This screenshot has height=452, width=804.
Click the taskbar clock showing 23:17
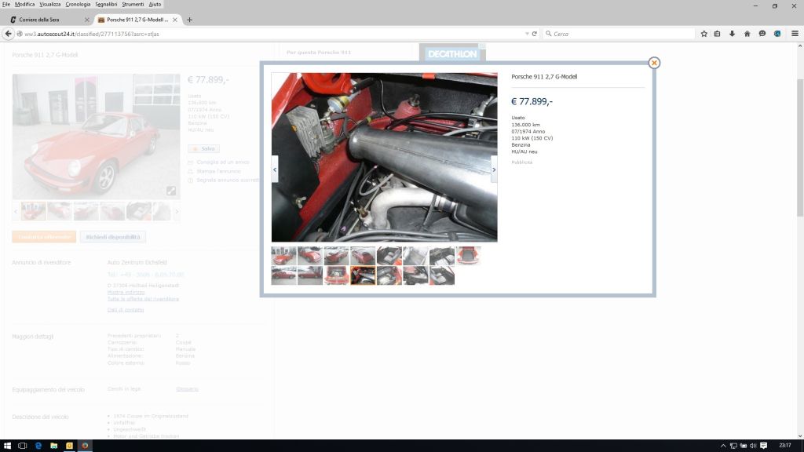point(784,446)
